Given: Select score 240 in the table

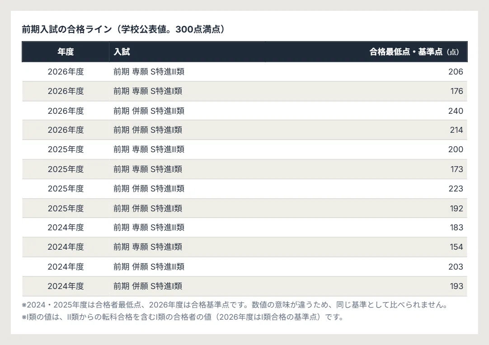Looking at the screenshot, I should pos(456,111).
